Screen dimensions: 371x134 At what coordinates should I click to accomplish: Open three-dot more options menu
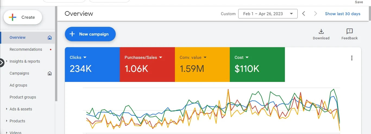(x=352, y=58)
